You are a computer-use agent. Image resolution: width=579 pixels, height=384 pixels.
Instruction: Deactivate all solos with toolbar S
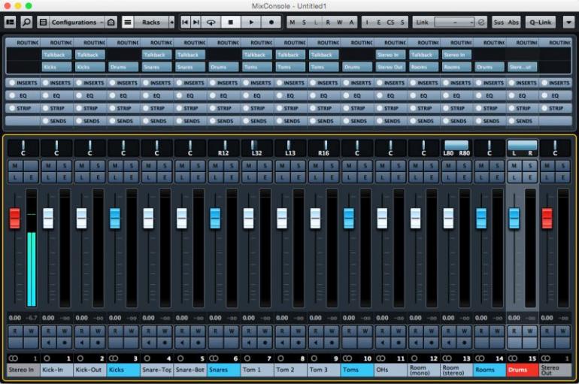coord(304,22)
